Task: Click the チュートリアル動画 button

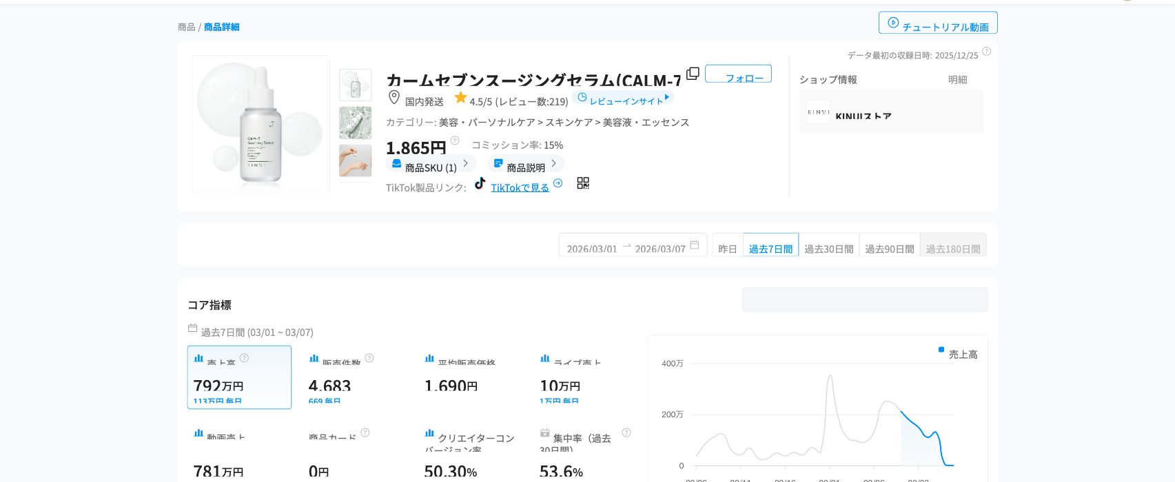Action: [x=938, y=23]
